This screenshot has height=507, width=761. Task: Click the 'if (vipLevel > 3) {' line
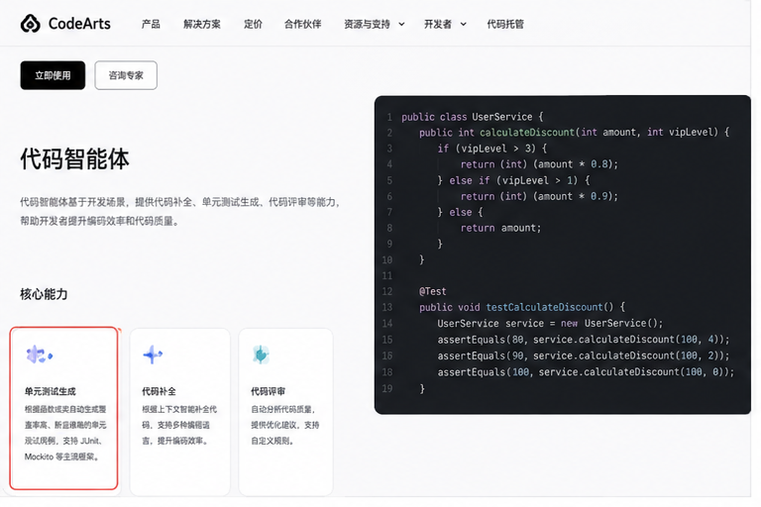point(492,149)
